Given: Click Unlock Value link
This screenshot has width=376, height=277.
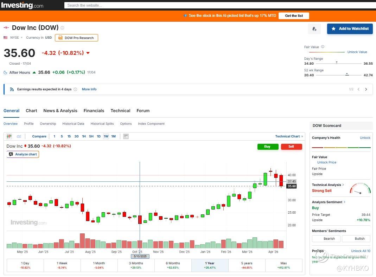Looking at the screenshot, I should click(x=357, y=52).
